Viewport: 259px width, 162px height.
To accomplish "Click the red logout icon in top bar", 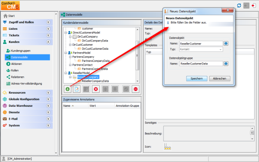I will [x=254, y=6].
